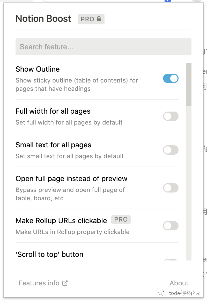207x302 pixels.
Task: Focus the Search feature input field
Action: click(x=103, y=47)
